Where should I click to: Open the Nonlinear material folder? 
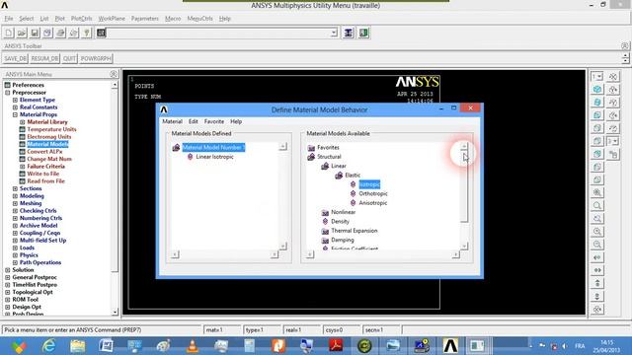coord(343,212)
